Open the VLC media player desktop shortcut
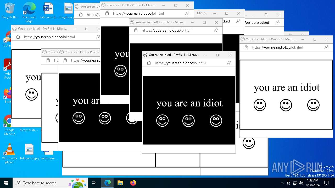 (9, 154)
